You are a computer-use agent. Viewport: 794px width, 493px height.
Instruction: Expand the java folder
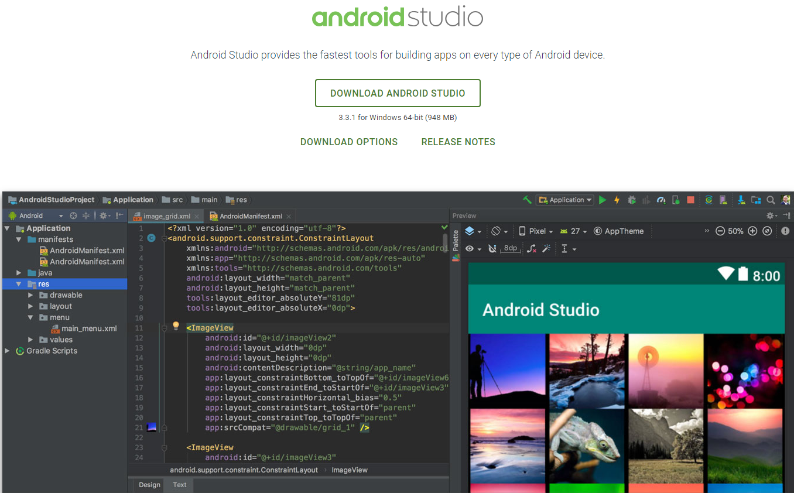[19, 273]
